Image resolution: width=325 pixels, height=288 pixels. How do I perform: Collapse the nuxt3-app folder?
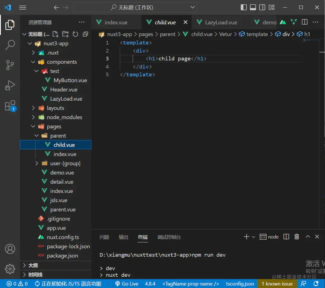[x=30, y=43]
